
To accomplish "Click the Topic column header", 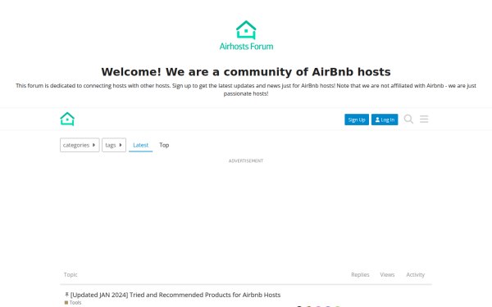I will (71, 275).
